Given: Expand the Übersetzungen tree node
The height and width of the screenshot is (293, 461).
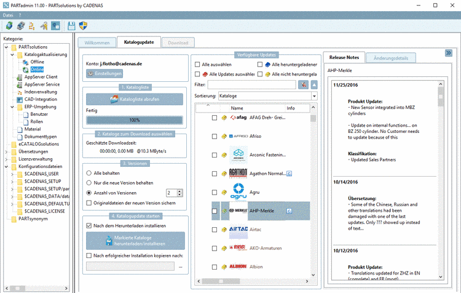Looking at the screenshot, I should pyautogui.click(x=6, y=152).
